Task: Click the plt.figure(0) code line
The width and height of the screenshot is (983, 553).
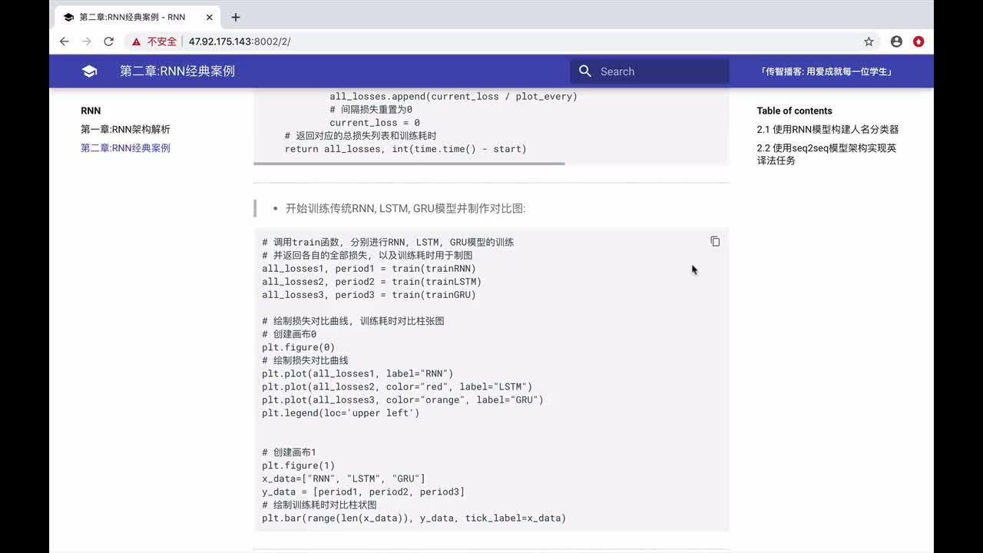Action: coord(298,347)
